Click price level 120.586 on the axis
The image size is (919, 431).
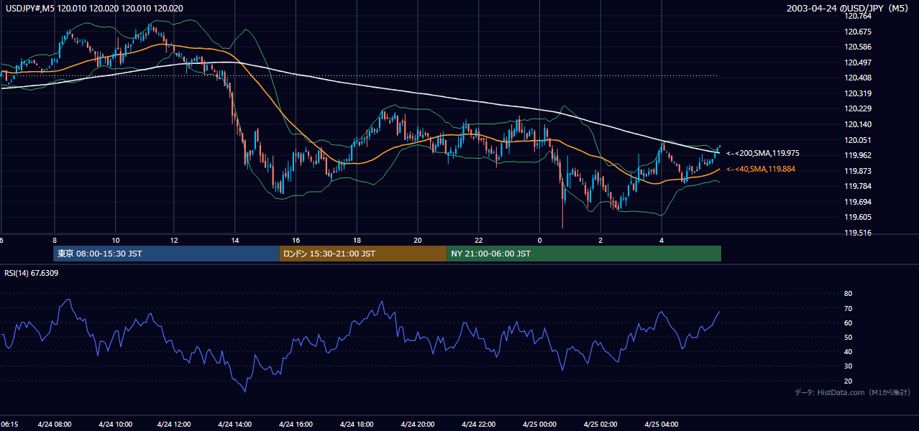click(x=856, y=47)
